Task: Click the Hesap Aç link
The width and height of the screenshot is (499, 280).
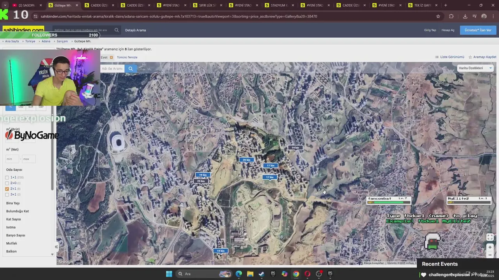Action: (448, 30)
